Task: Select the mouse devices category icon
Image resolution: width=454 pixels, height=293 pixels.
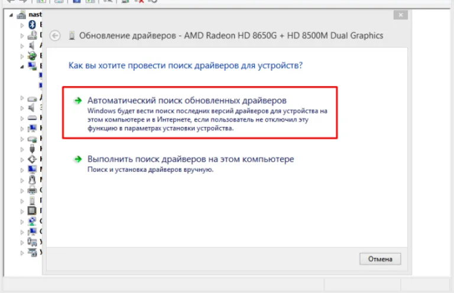Action: pyautogui.click(x=32, y=180)
